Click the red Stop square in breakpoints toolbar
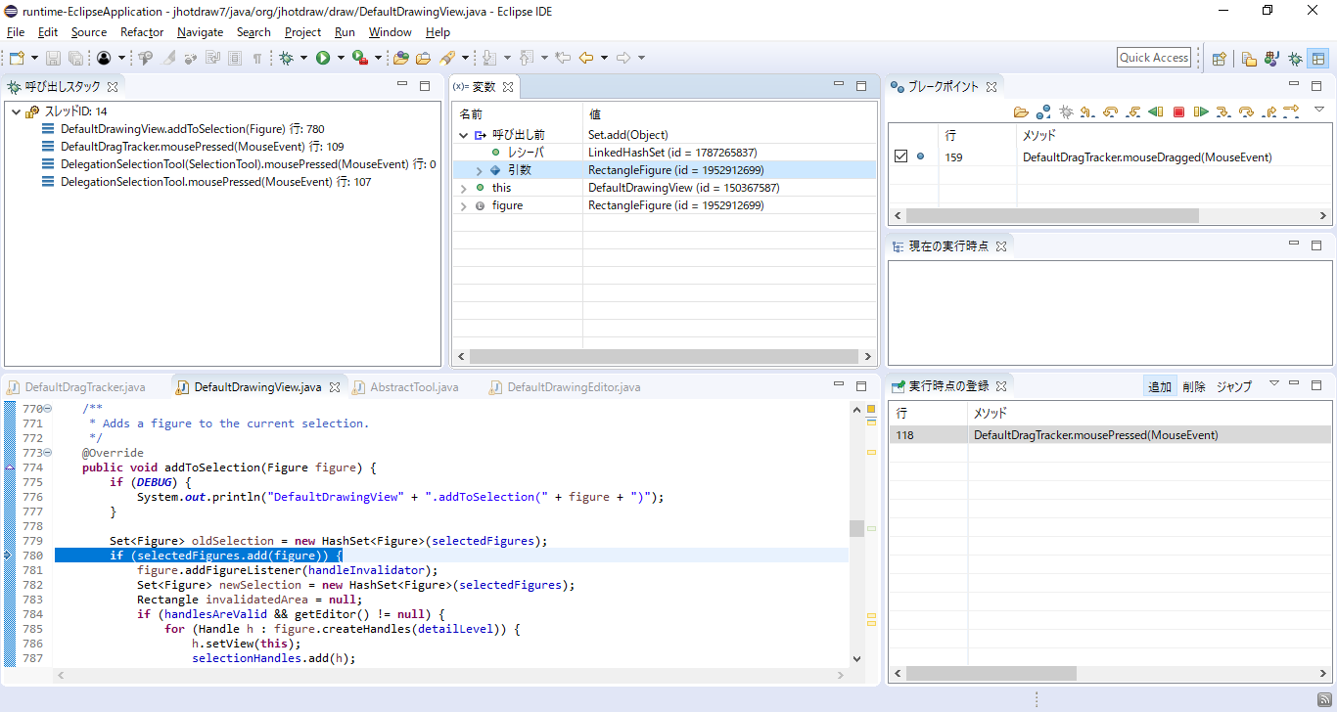 (x=1178, y=111)
